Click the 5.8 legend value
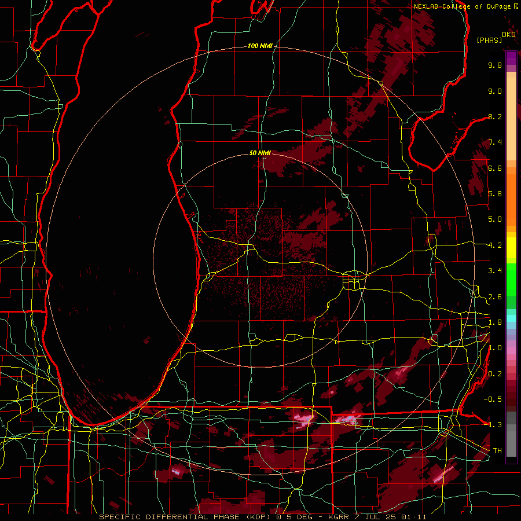521x521 pixels. tap(495, 194)
